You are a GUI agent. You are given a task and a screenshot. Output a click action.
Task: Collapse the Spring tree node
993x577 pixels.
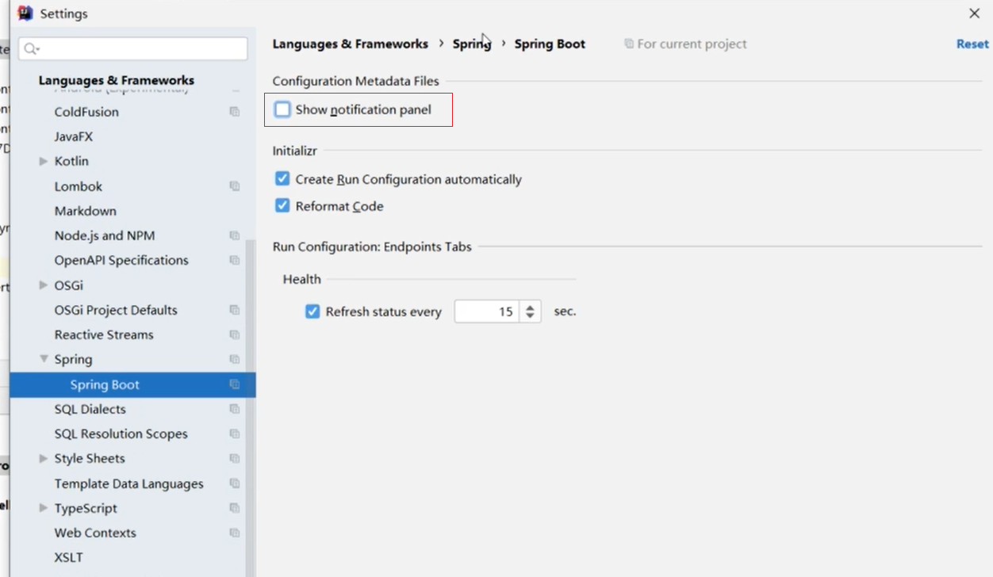44,359
